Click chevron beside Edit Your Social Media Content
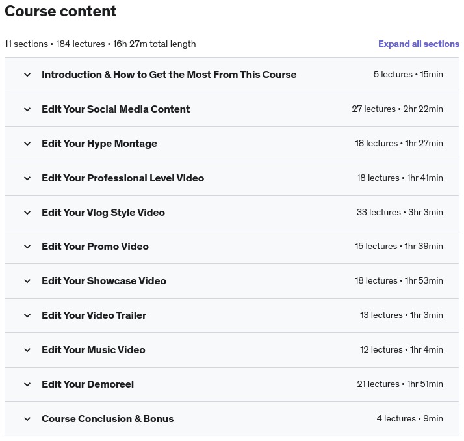 click(x=27, y=109)
